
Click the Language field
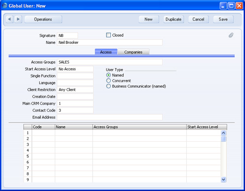tap(75, 83)
